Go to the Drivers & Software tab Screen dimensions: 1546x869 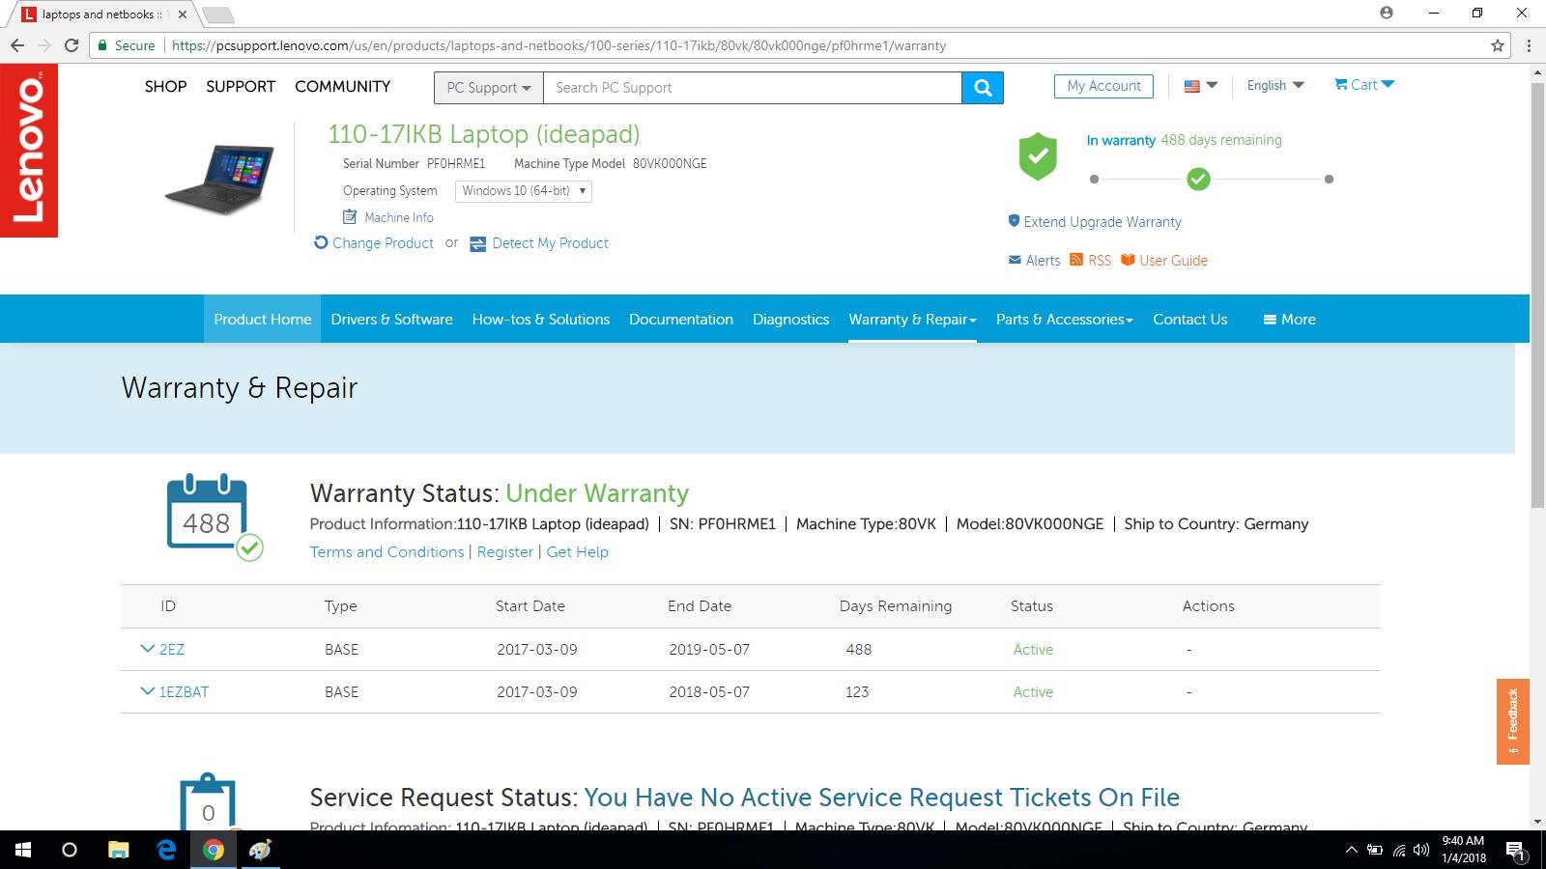pyautogui.click(x=391, y=320)
